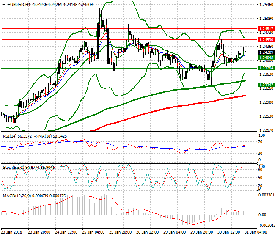Screen dimensions: 275x237
Task: Click the 1.22170 value on price scale
Action: [x=266, y=130]
